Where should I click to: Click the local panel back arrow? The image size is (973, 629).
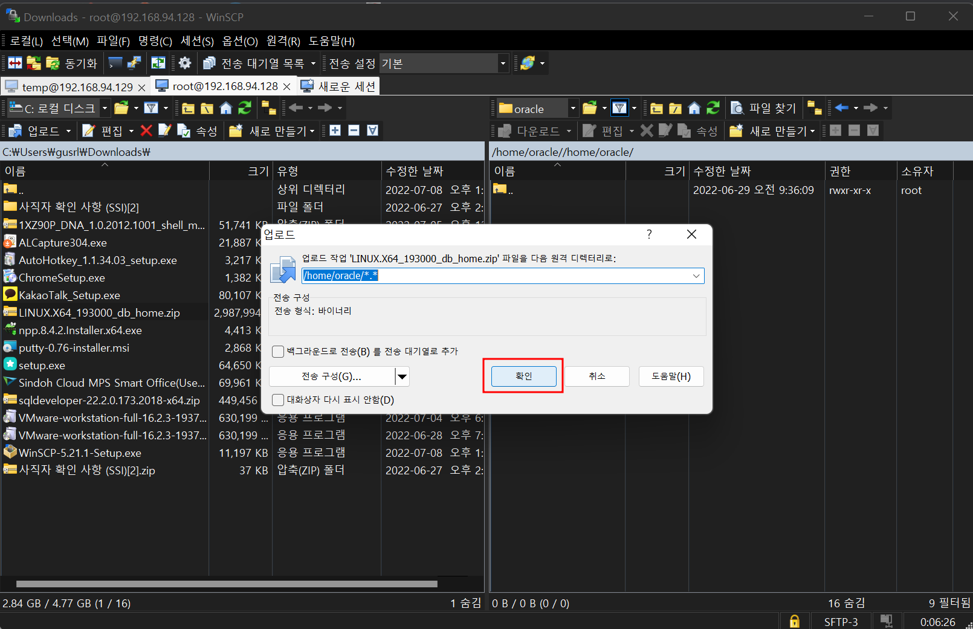tap(296, 108)
